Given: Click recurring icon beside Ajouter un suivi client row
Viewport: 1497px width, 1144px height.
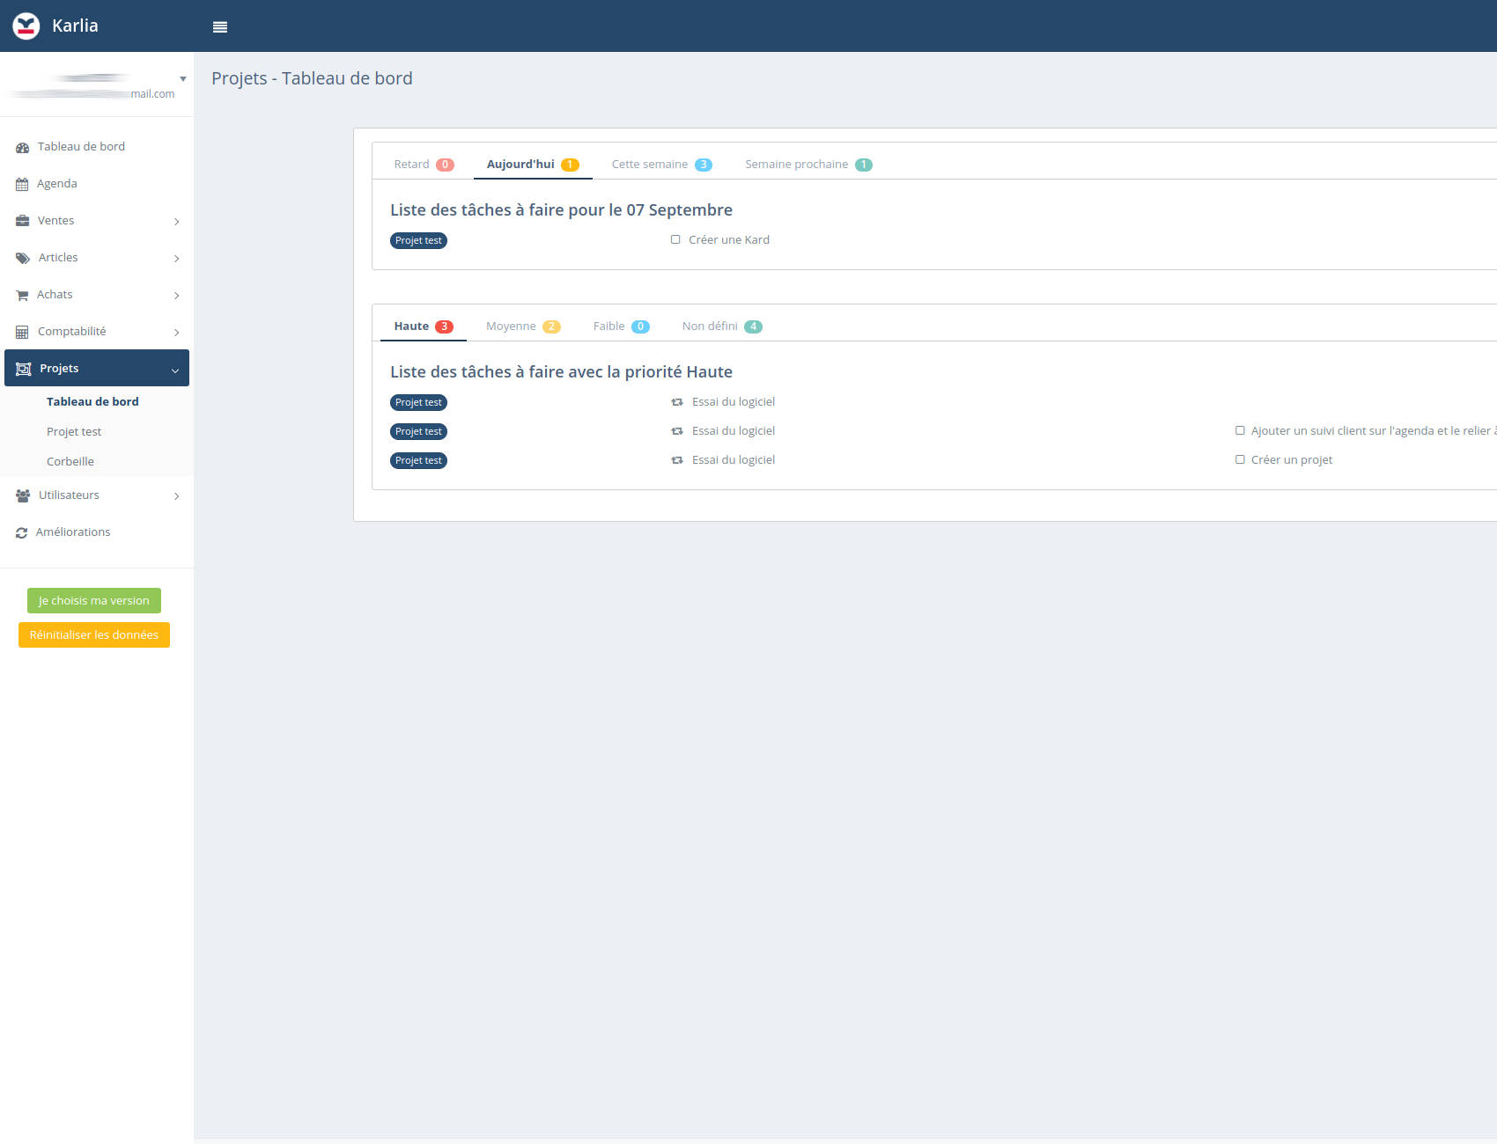Looking at the screenshot, I should point(677,431).
